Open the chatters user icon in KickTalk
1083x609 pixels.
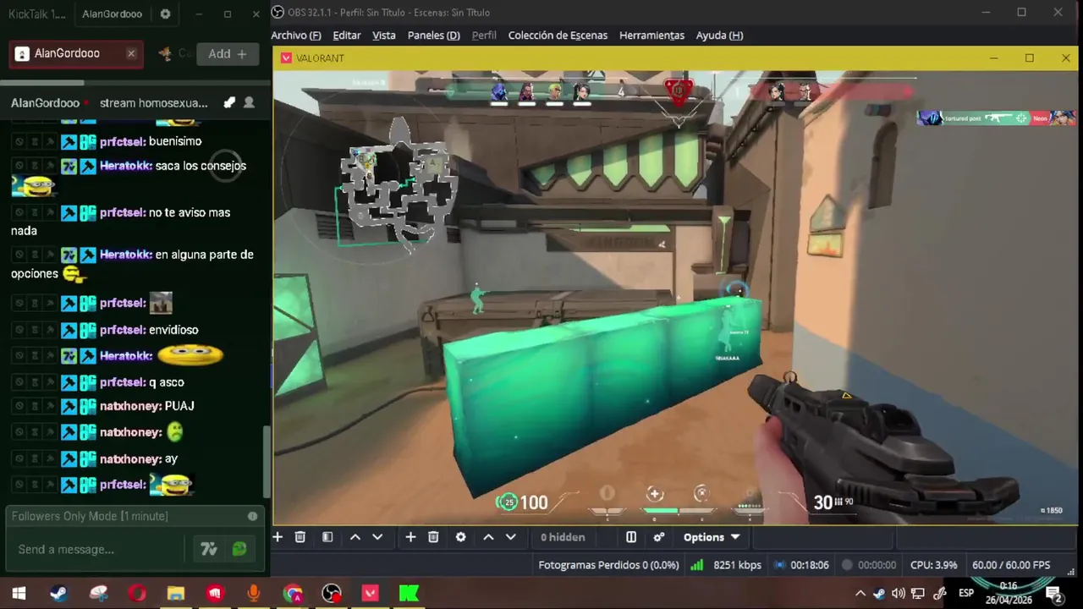[249, 102]
